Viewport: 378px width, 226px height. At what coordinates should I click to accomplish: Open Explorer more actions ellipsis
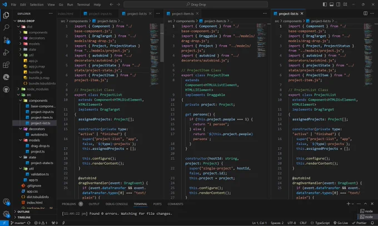tap(51, 13)
